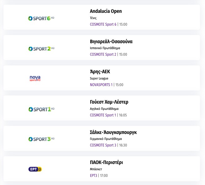Click the COSMOTE Sport 2 HD logo

(x=41, y=49)
